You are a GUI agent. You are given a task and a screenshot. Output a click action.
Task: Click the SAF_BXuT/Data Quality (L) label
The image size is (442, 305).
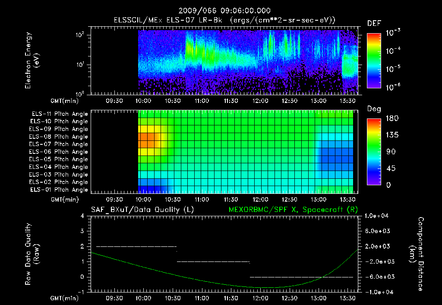142,210
